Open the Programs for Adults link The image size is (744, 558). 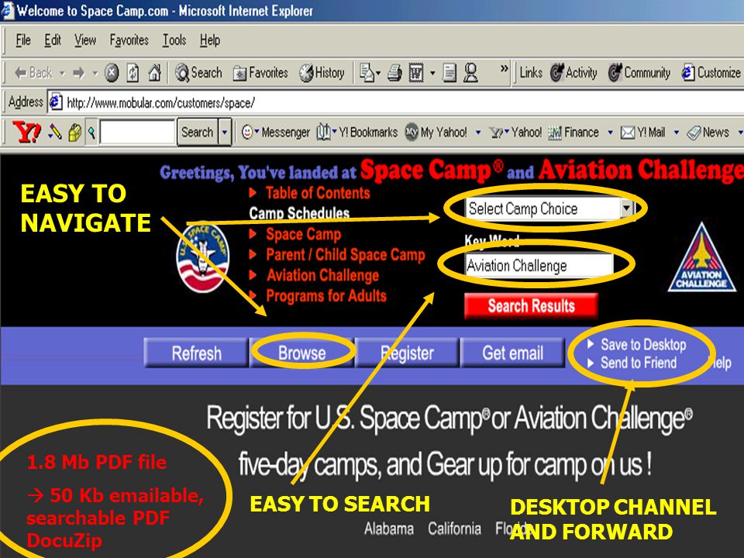point(326,296)
